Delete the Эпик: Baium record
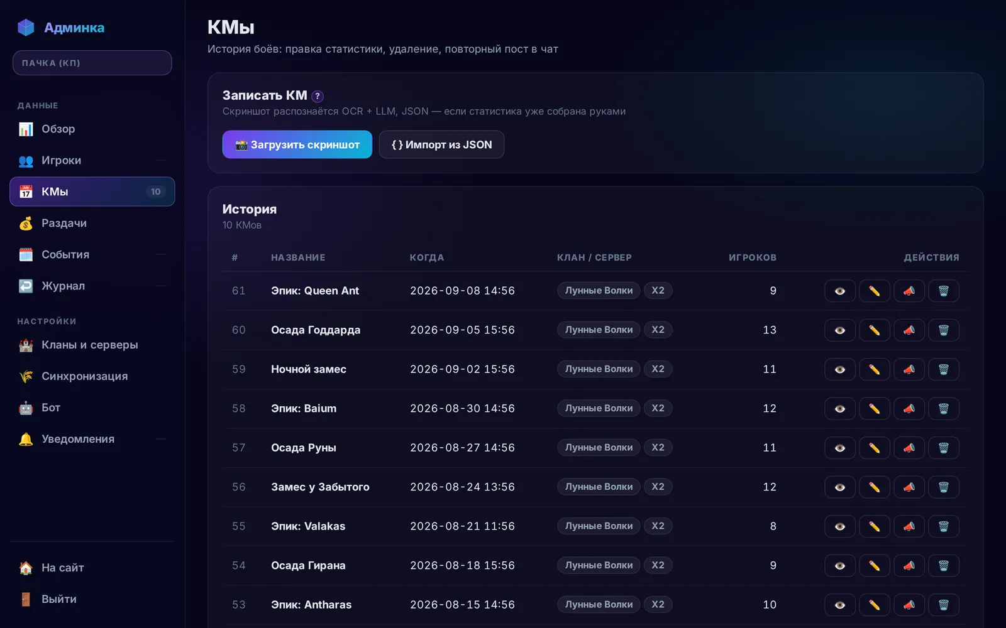The height and width of the screenshot is (628, 1006). click(943, 409)
